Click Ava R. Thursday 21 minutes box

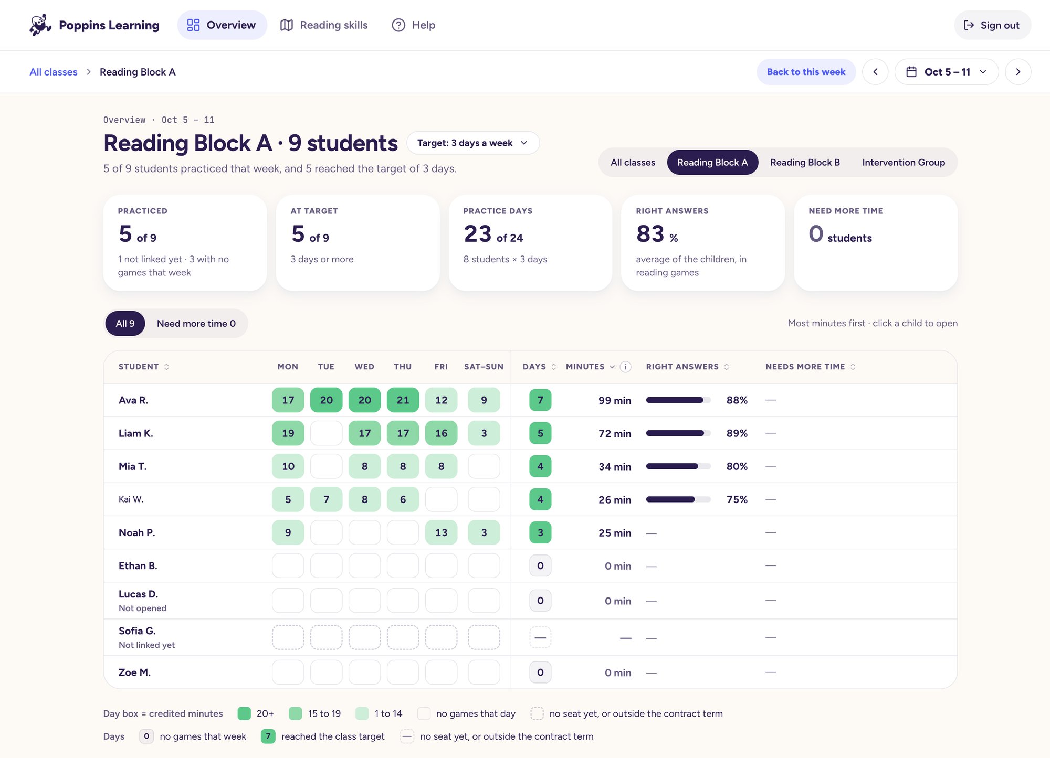[403, 400]
